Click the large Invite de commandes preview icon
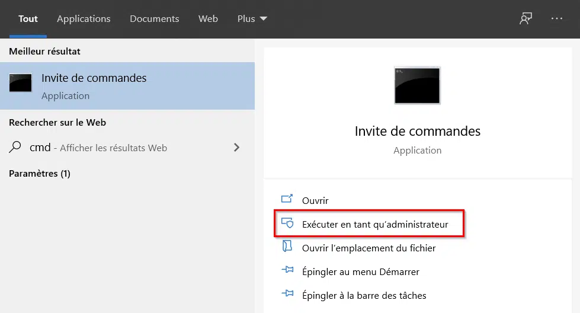Screen dimensions: 580x313 pos(417,85)
